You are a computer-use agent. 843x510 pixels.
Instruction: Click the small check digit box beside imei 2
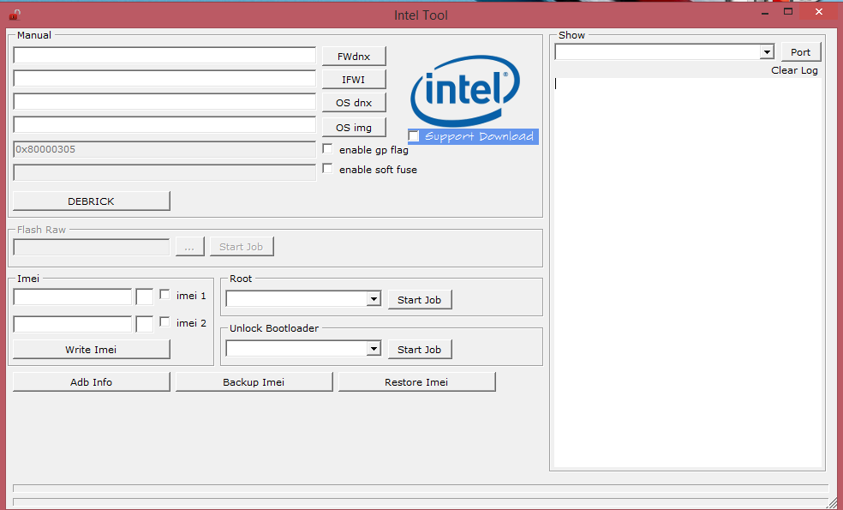pyautogui.click(x=145, y=324)
